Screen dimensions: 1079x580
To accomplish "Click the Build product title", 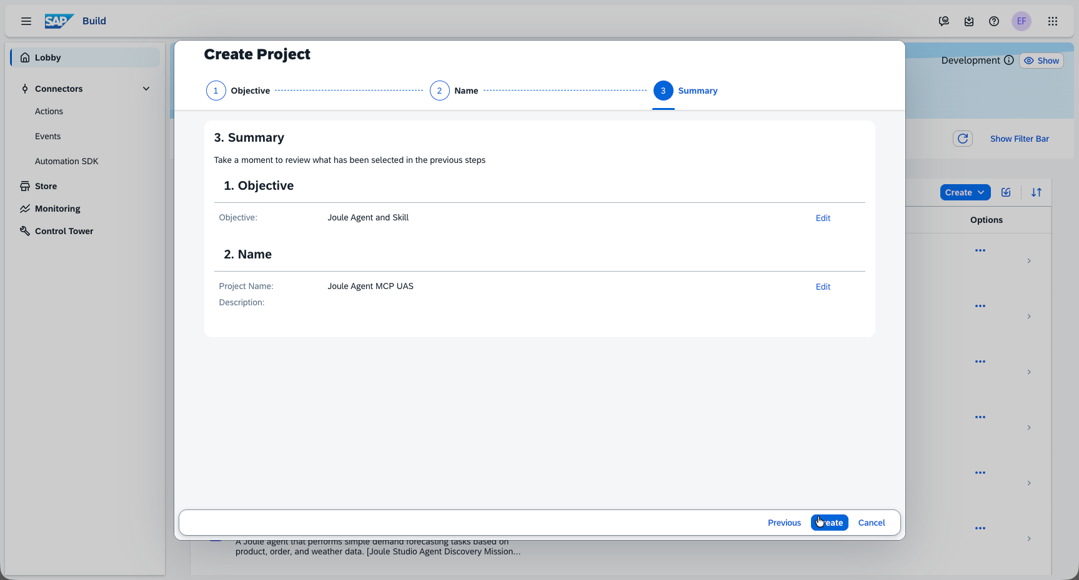I will 94,21.
